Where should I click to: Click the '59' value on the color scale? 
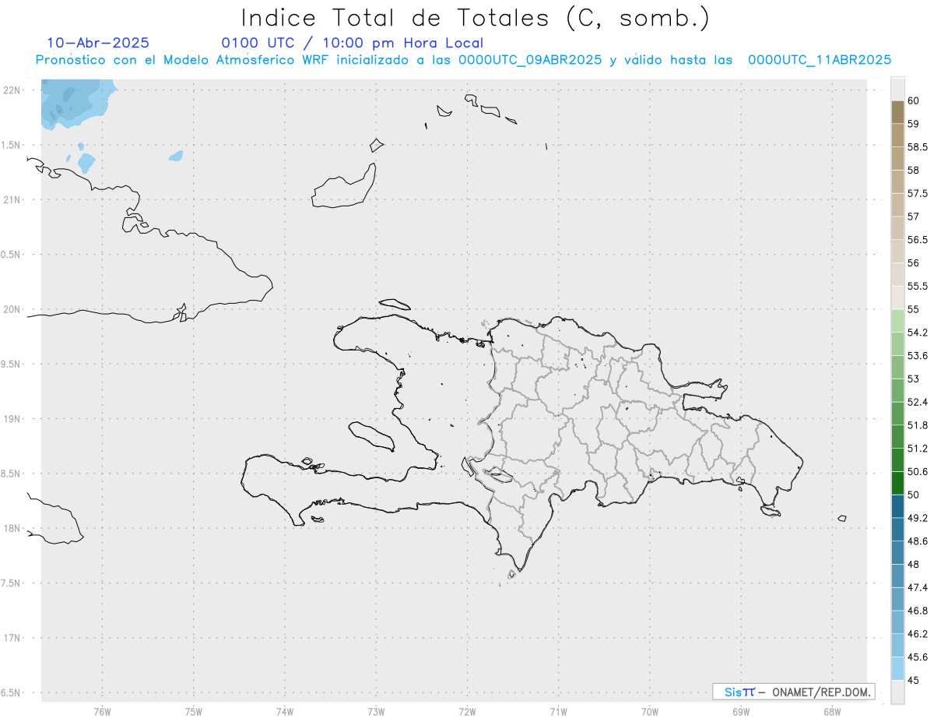[x=913, y=124]
